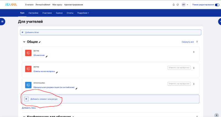Switch to the Участники tab
Image resolution: width=221 pixels, height=117 pixels.
tap(47, 13)
